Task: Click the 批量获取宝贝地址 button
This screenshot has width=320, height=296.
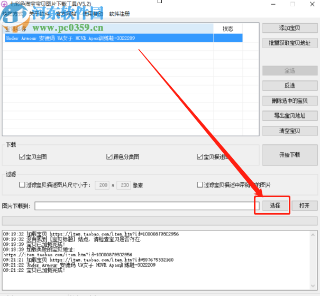Action: coord(290,43)
